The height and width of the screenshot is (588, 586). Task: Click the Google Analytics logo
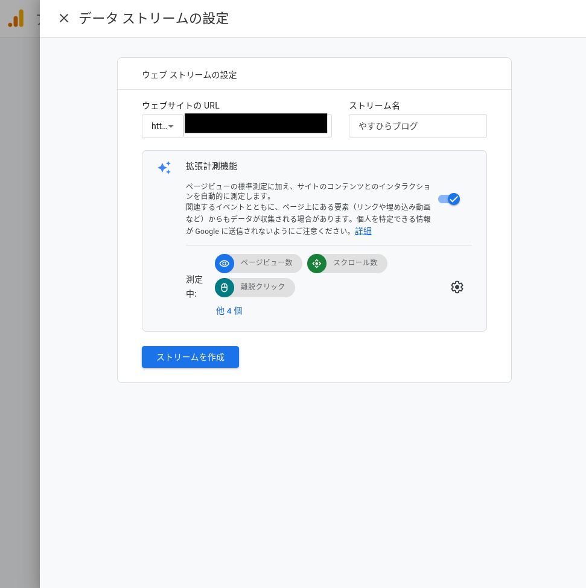(16, 19)
